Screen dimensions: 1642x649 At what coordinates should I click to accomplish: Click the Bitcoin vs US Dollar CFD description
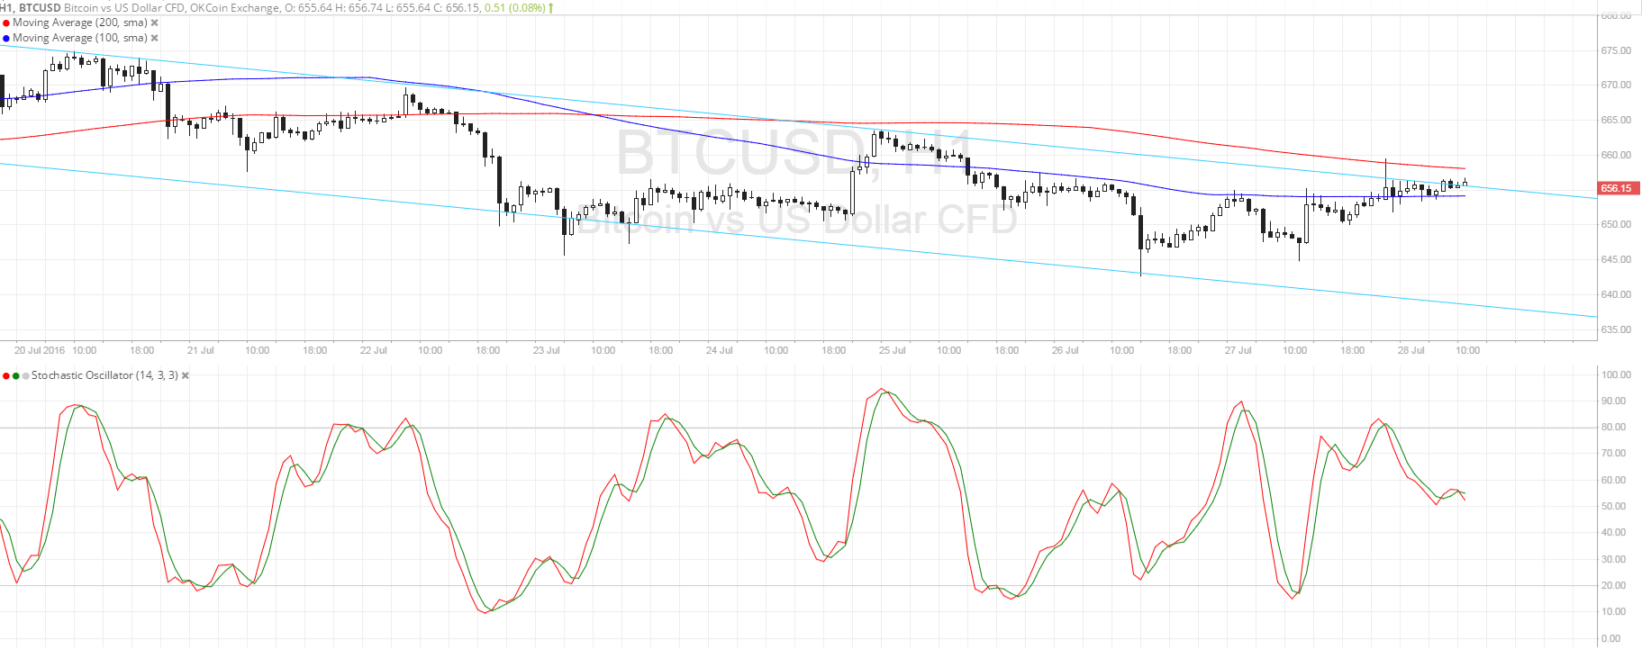pos(125,7)
